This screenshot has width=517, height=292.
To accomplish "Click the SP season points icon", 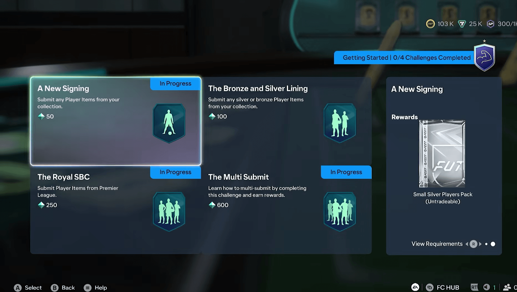I will coord(491,24).
